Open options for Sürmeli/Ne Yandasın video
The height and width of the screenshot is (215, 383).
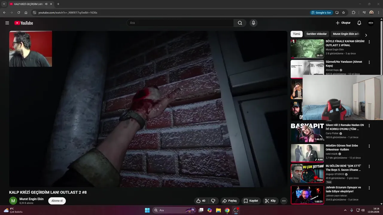click(x=369, y=62)
